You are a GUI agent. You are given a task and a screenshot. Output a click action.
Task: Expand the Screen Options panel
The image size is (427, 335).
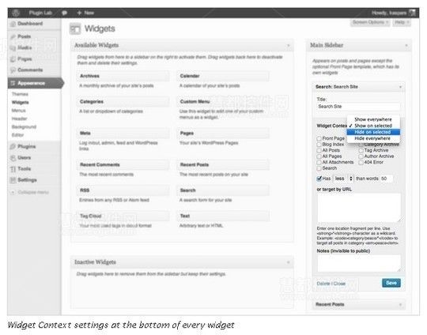coord(370,22)
